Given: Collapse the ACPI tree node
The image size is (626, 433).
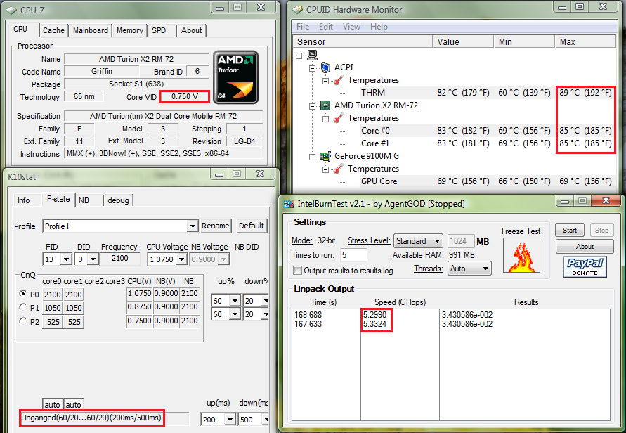Looking at the screenshot, I should (312, 68).
